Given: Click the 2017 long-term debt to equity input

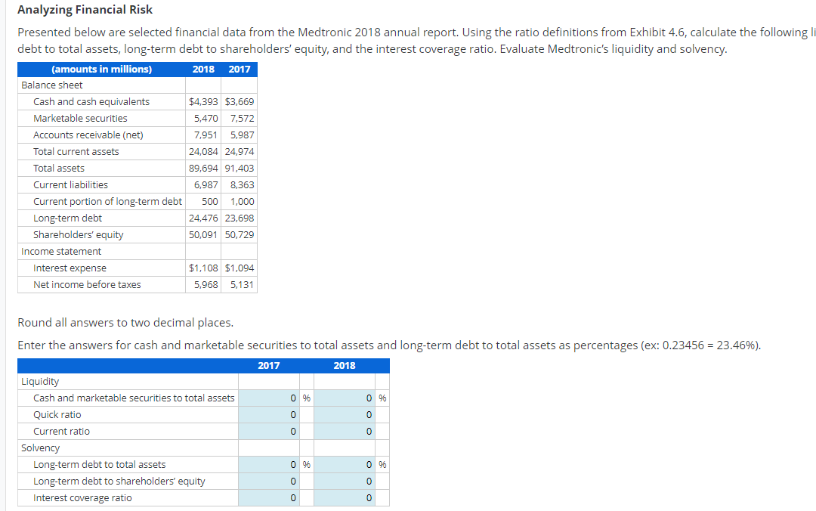Looking at the screenshot, I should tap(268, 481).
